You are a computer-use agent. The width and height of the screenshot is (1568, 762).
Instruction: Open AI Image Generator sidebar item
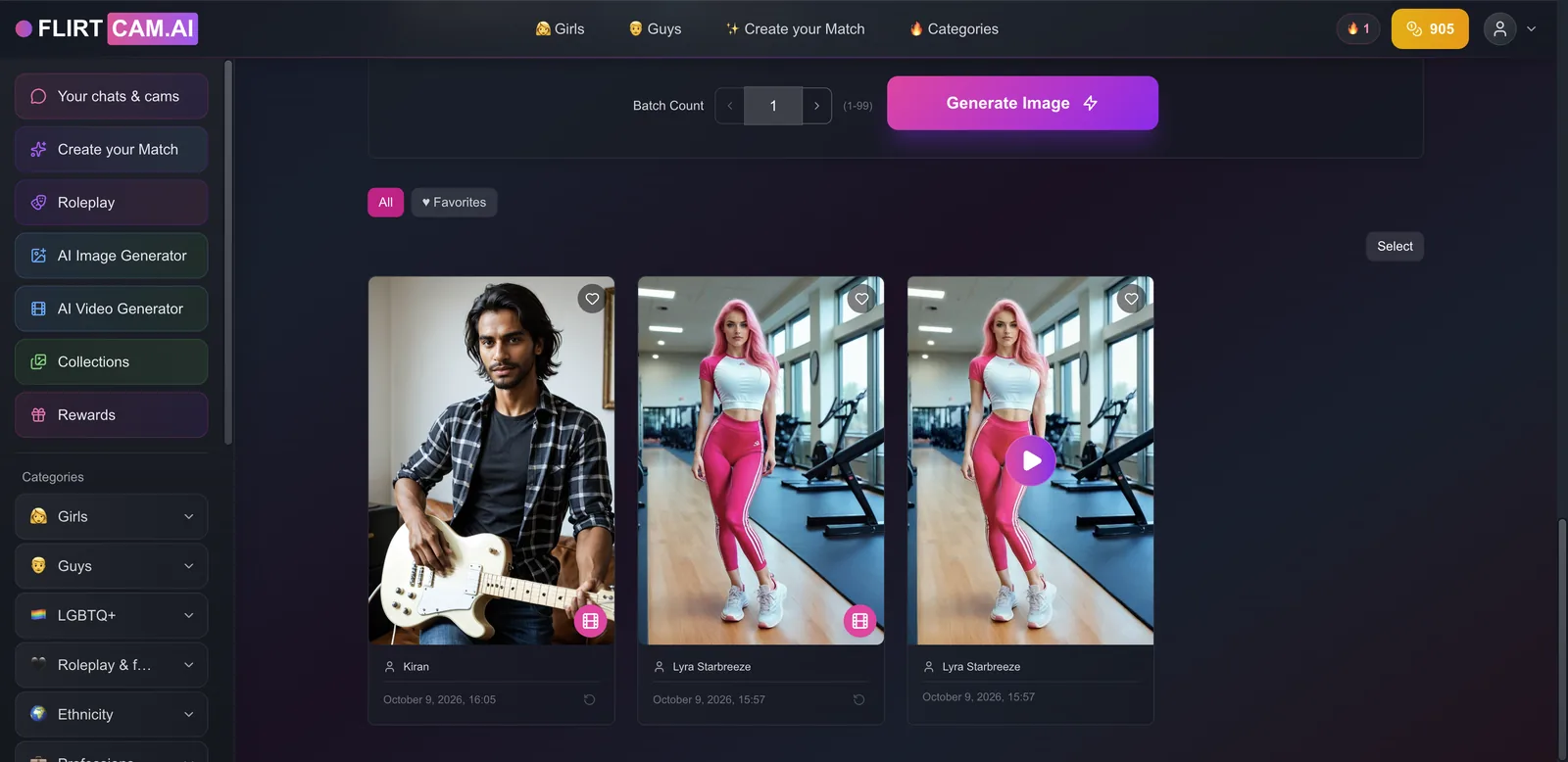[x=111, y=256]
